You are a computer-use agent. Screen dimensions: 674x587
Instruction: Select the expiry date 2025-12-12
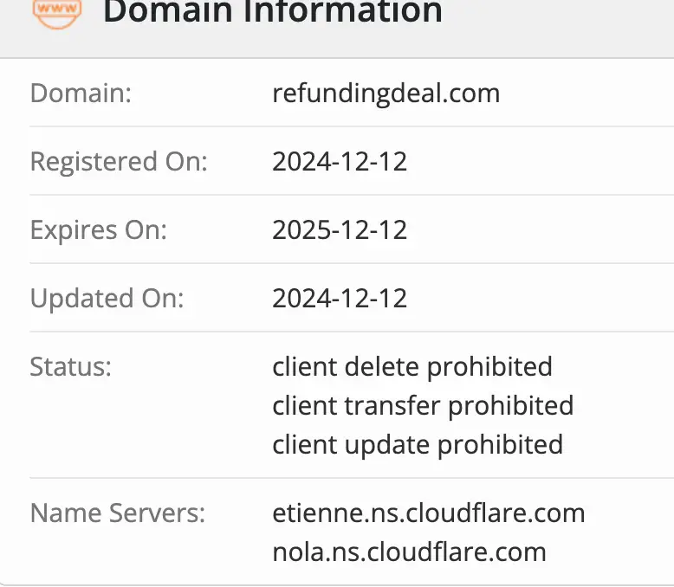[x=340, y=229]
